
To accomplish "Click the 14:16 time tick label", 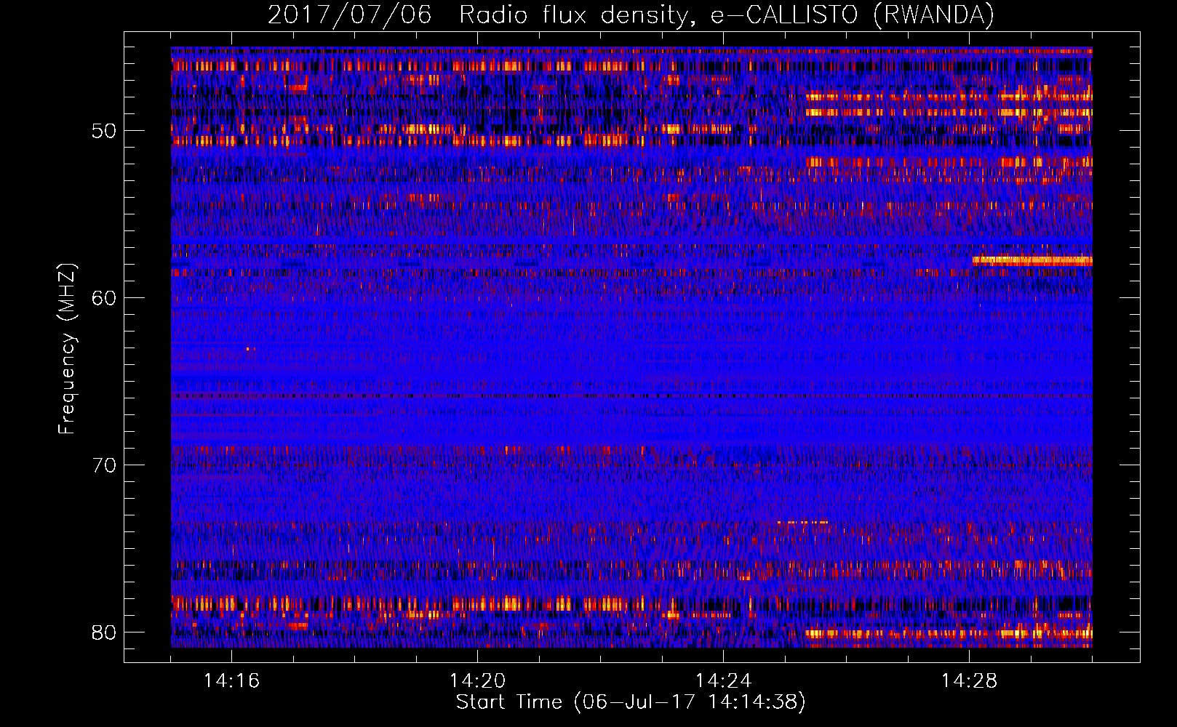I will click(231, 681).
